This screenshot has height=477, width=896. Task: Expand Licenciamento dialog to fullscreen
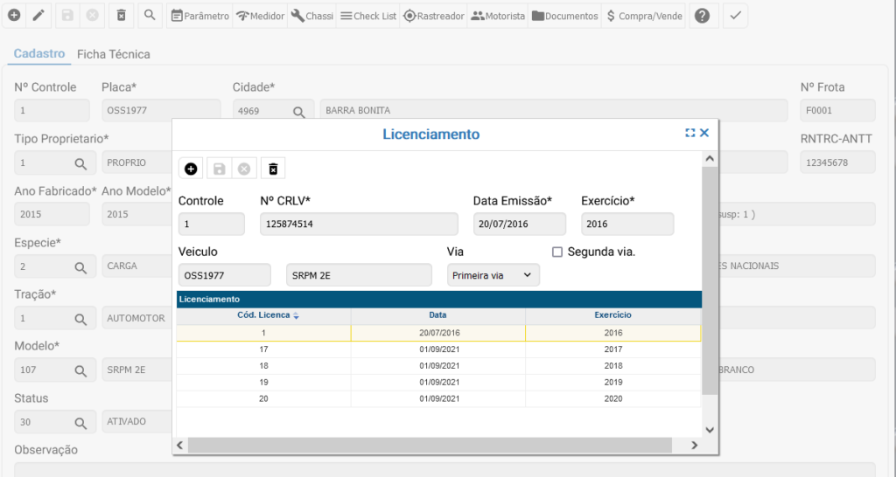689,133
